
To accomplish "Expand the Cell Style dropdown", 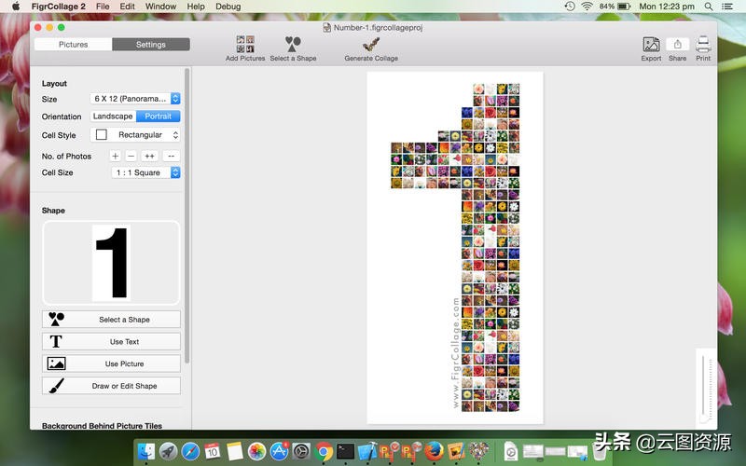I will point(135,135).
